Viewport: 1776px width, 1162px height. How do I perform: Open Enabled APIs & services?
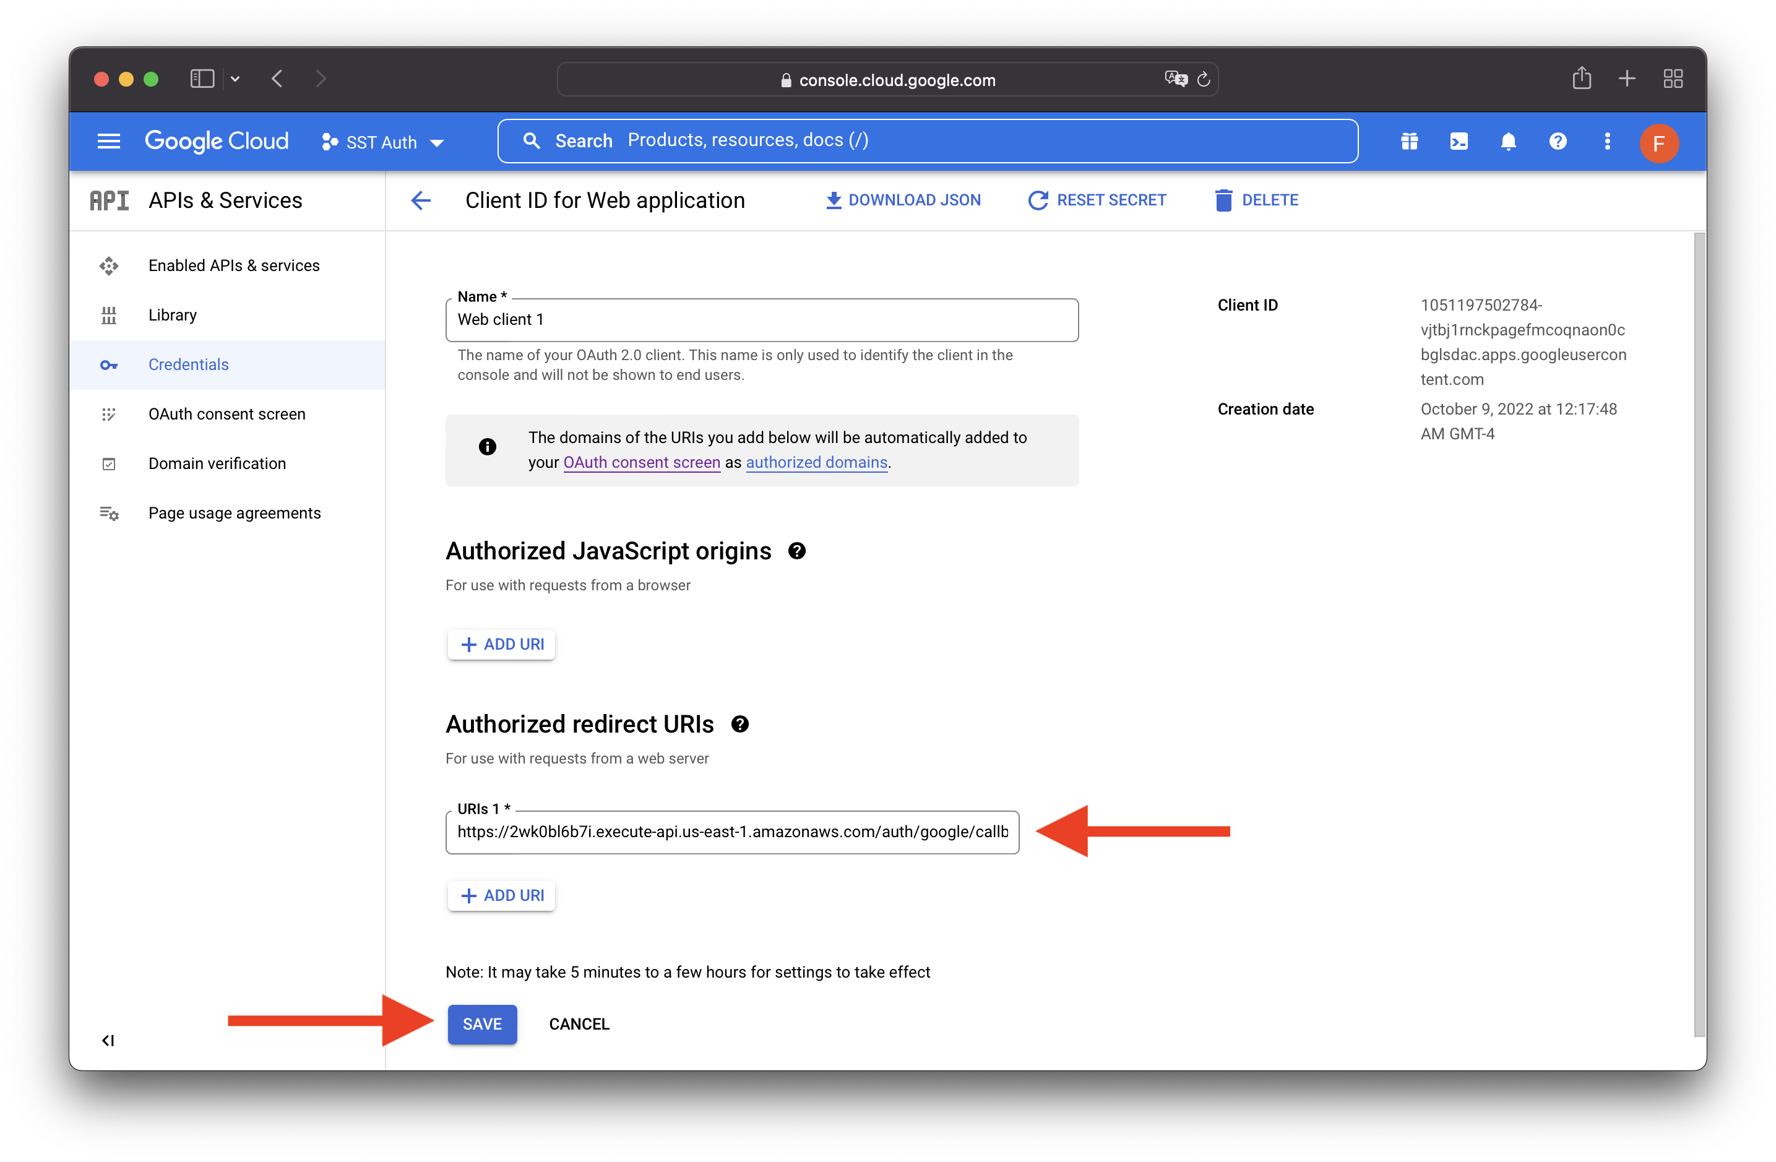pos(228,265)
